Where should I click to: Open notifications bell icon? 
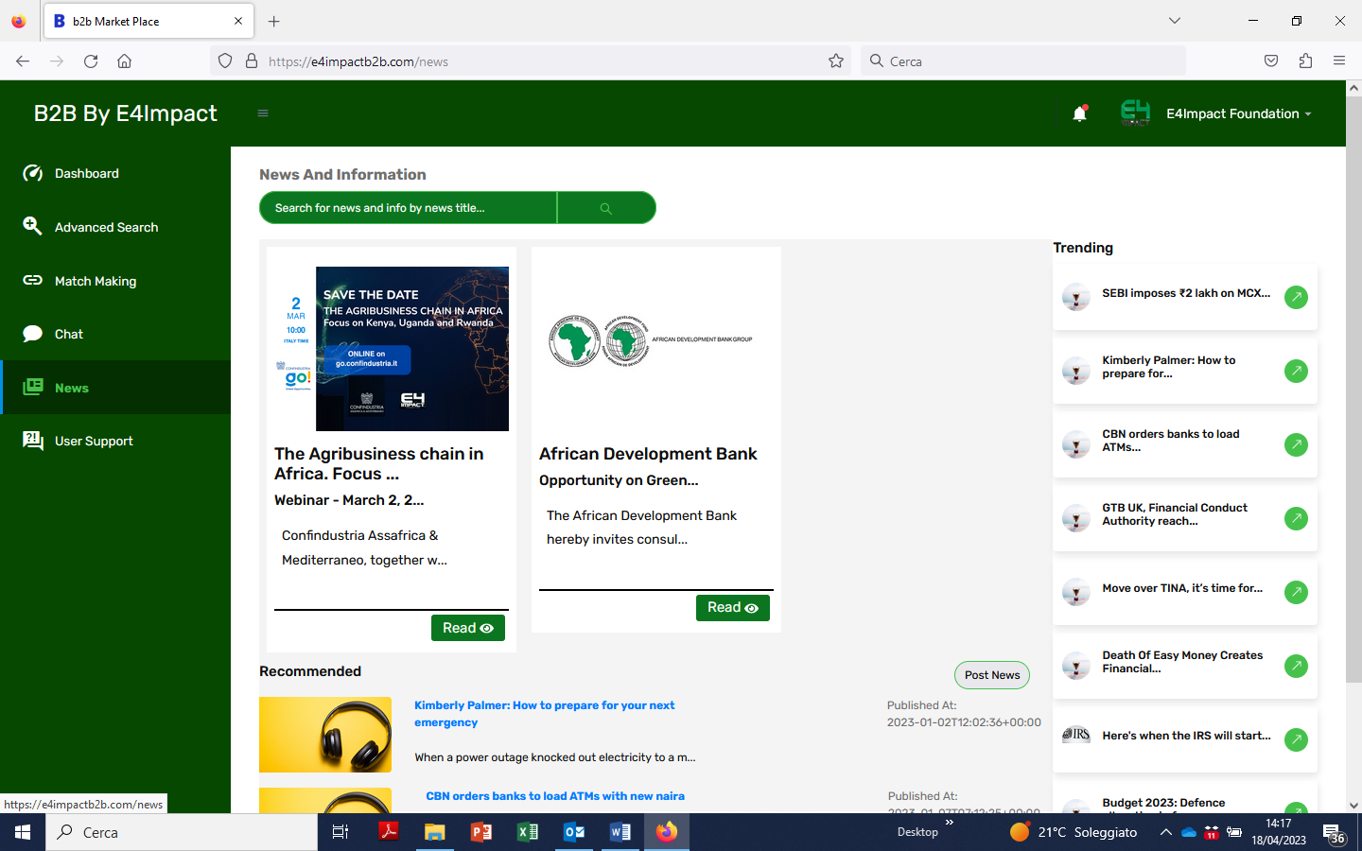click(1079, 113)
